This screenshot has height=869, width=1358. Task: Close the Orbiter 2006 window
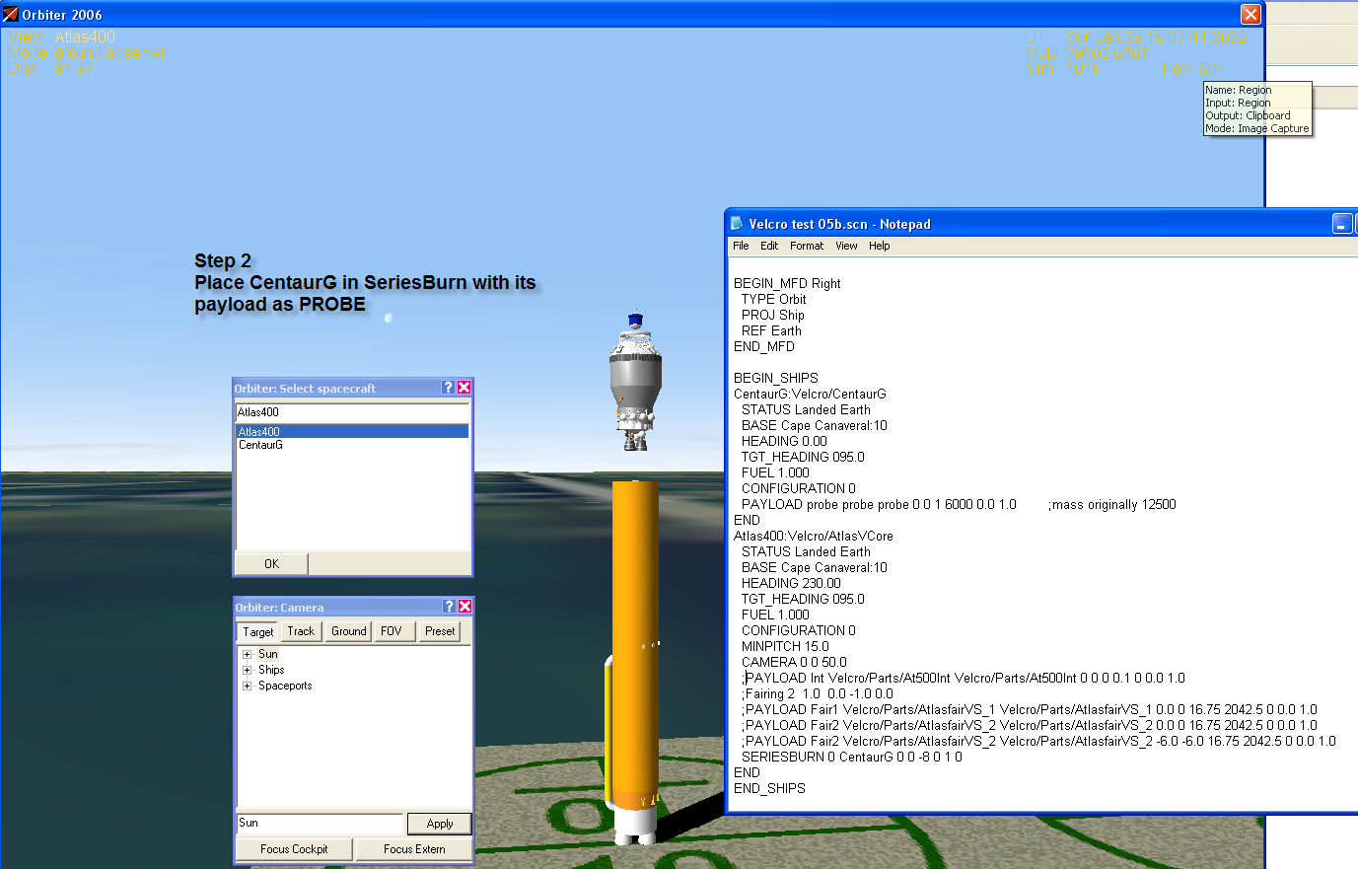[x=1251, y=14]
